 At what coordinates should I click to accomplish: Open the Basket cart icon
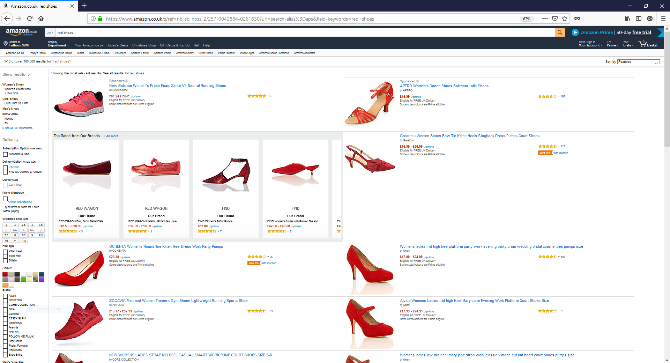coord(648,44)
